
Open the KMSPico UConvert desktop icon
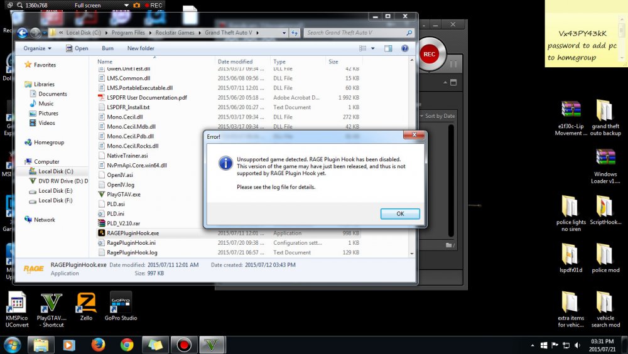pos(17,310)
